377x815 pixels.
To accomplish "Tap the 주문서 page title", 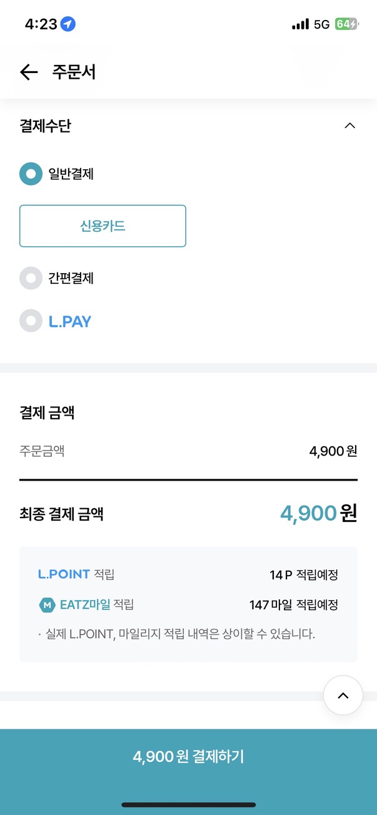I will (74, 72).
